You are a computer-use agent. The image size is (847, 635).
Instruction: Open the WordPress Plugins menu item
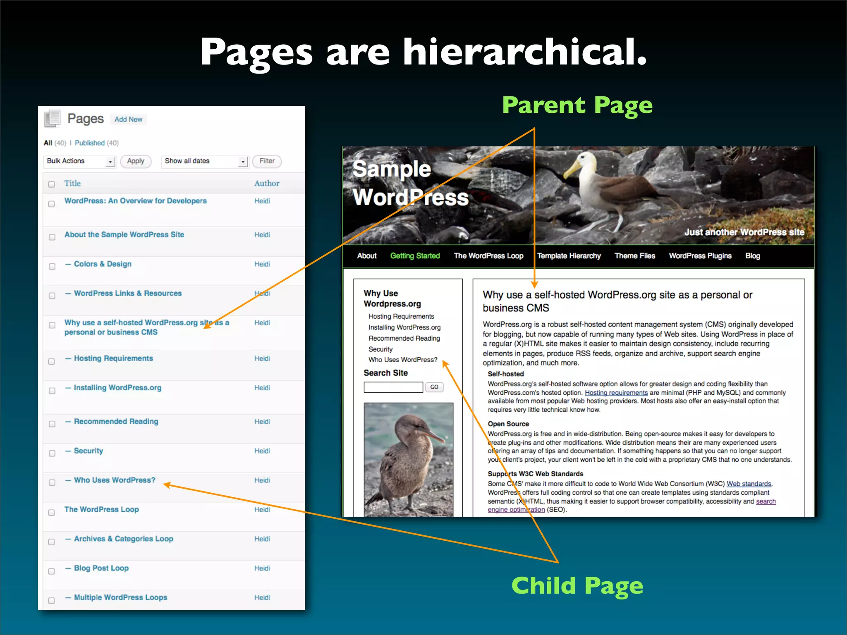(x=700, y=255)
